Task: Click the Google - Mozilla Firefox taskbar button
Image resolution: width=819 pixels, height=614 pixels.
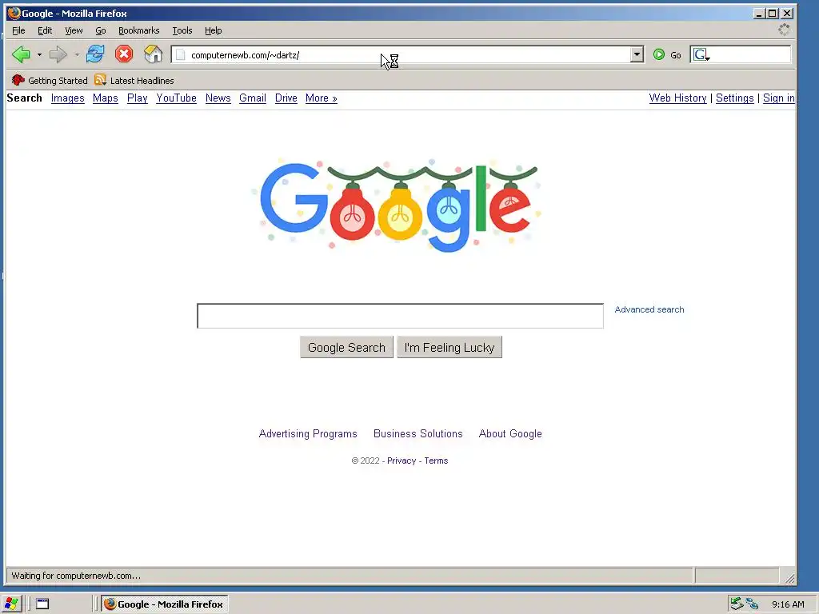Action: pos(165,604)
